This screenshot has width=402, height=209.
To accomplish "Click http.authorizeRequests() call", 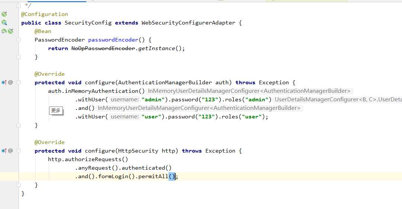I will click(x=88, y=159).
